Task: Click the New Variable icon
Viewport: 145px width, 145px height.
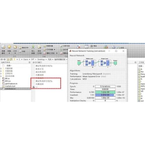Action: tap(44, 46)
